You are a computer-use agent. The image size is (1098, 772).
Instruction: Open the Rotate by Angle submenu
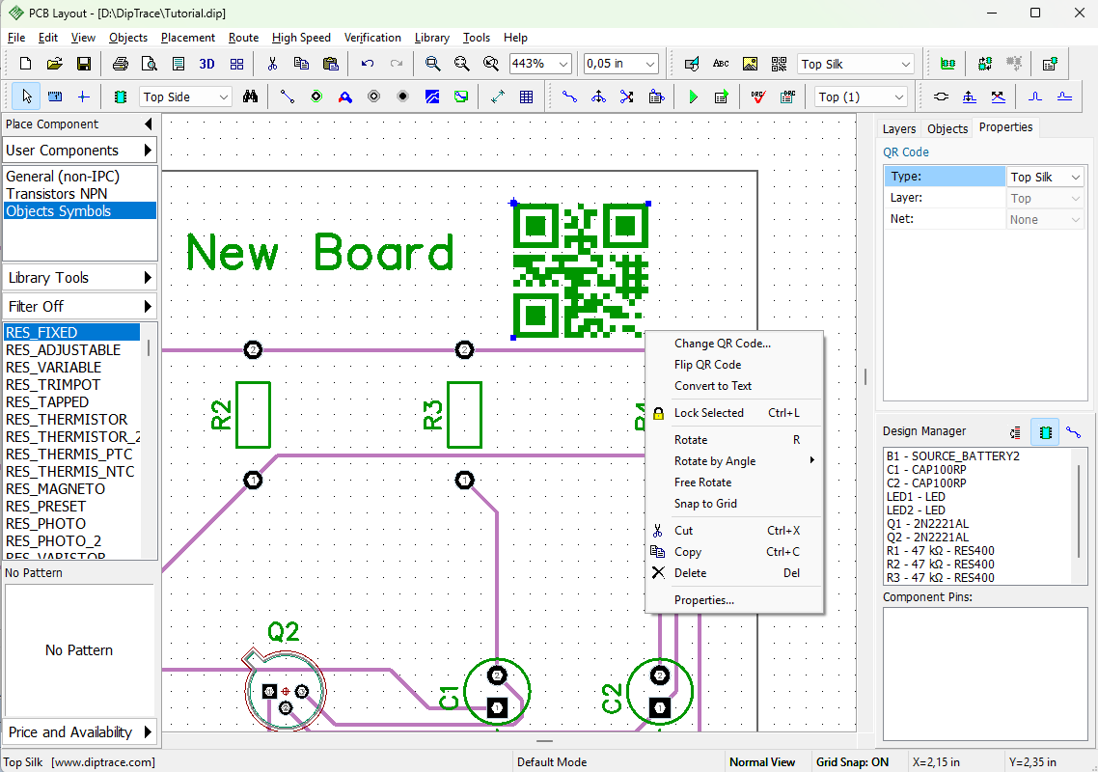click(733, 461)
